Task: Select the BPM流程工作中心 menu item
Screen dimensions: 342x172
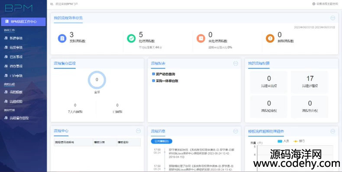Action: (23, 22)
